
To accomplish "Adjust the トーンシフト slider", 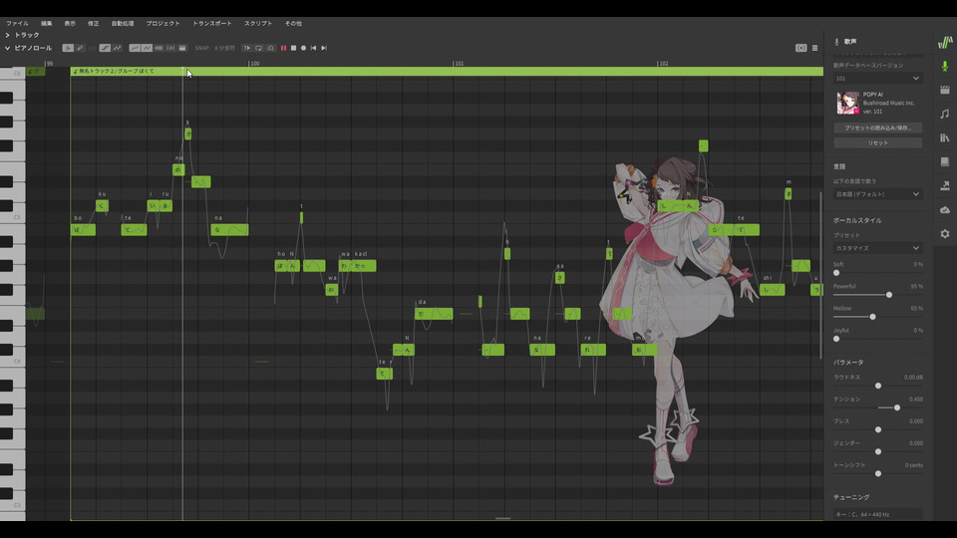I will 878,473.
